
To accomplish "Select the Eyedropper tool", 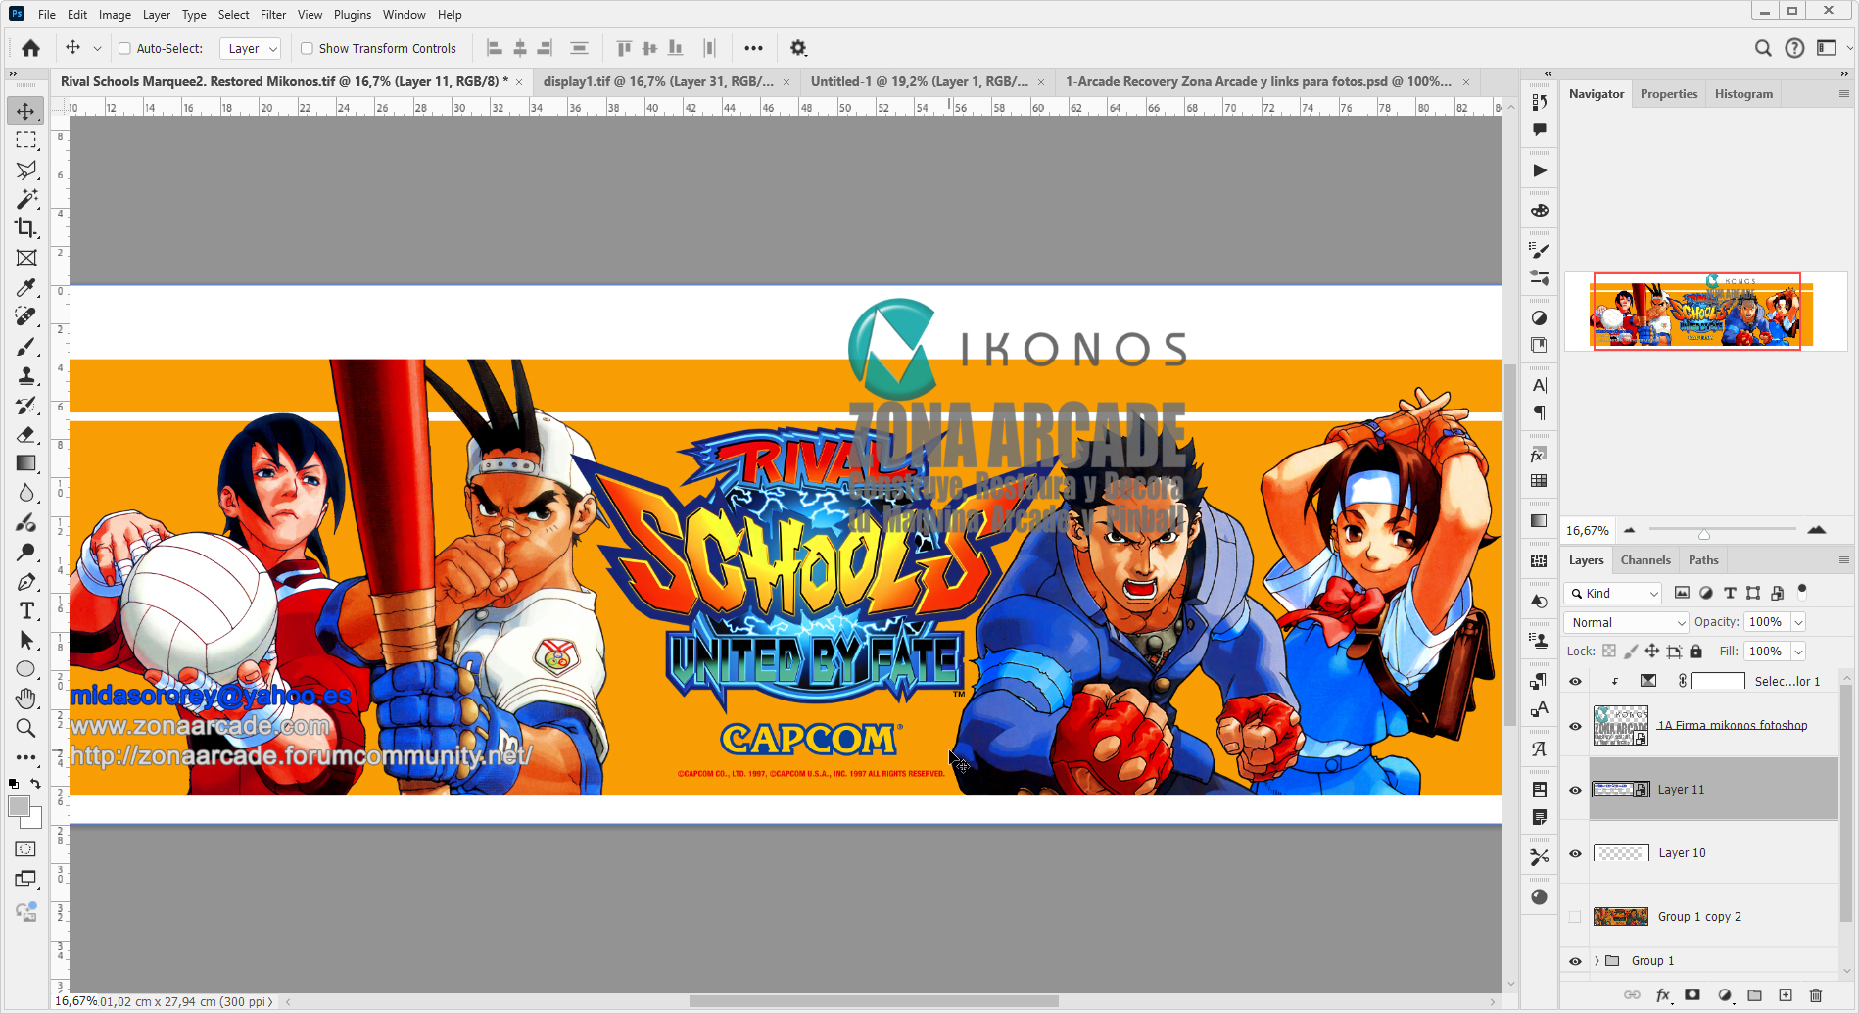I will (26, 287).
